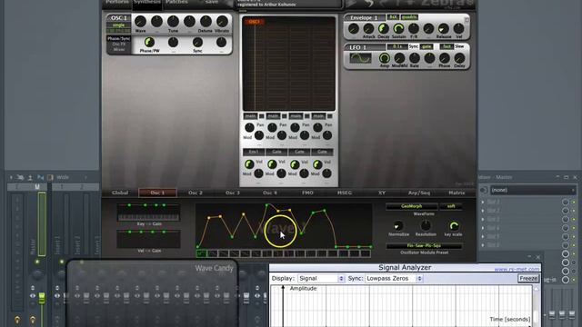582x327 pixels.
Task: Select the Osc 2 tab
Action: coord(196,193)
